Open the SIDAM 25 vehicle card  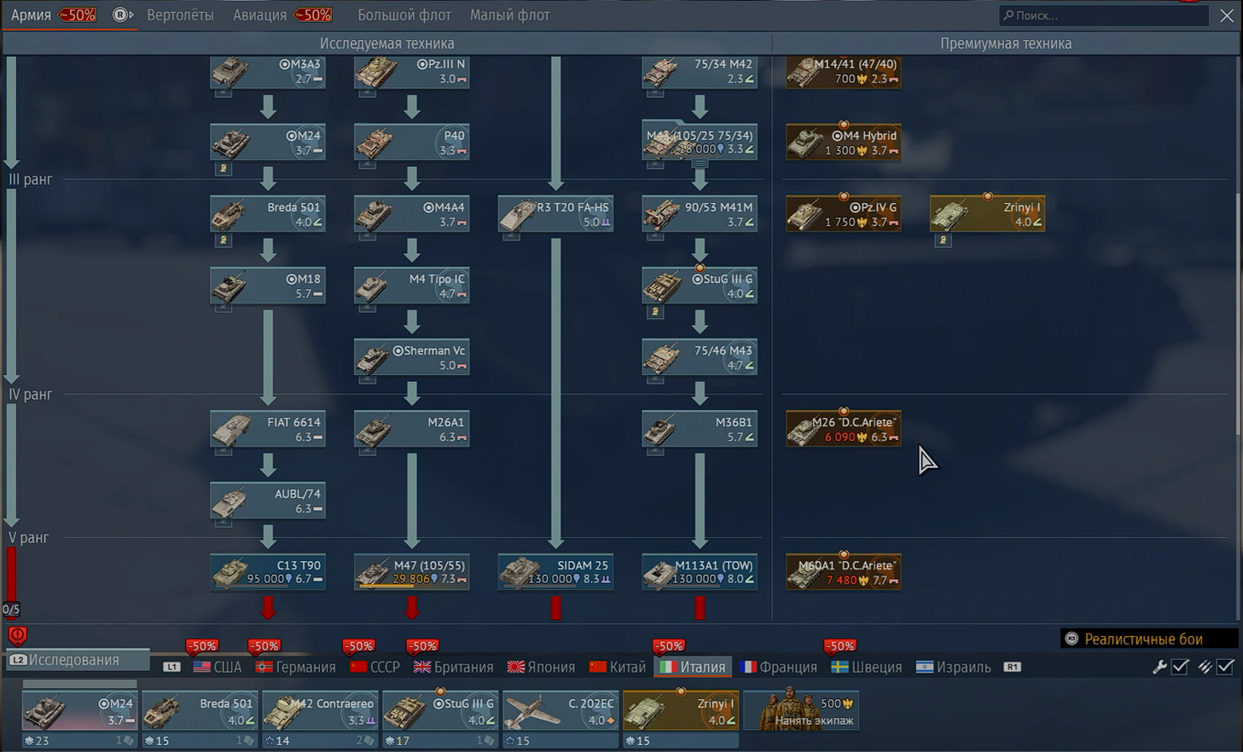[555, 572]
